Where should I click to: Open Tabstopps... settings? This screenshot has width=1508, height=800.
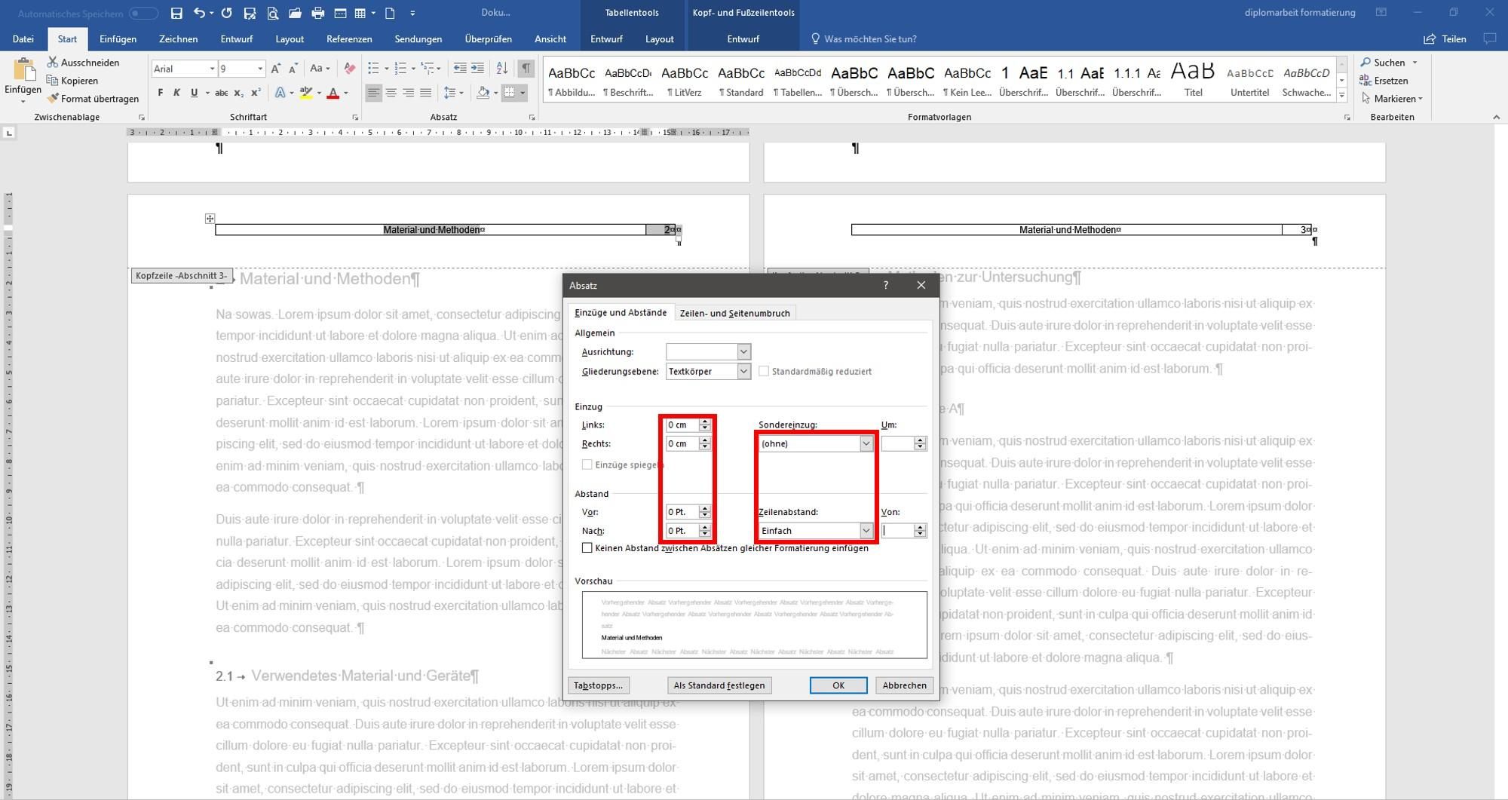point(598,685)
